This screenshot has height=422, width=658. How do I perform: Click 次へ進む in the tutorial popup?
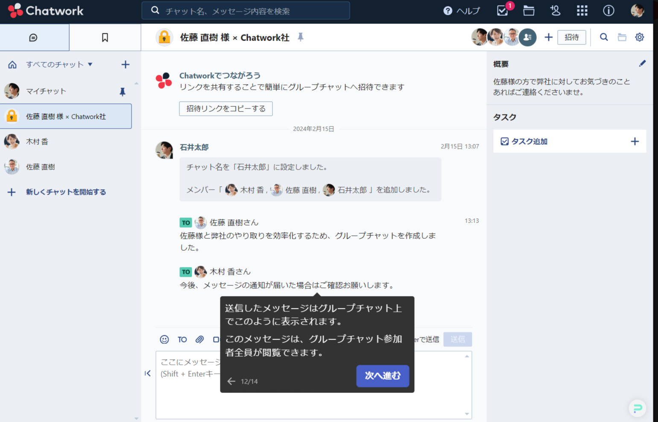coord(382,376)
